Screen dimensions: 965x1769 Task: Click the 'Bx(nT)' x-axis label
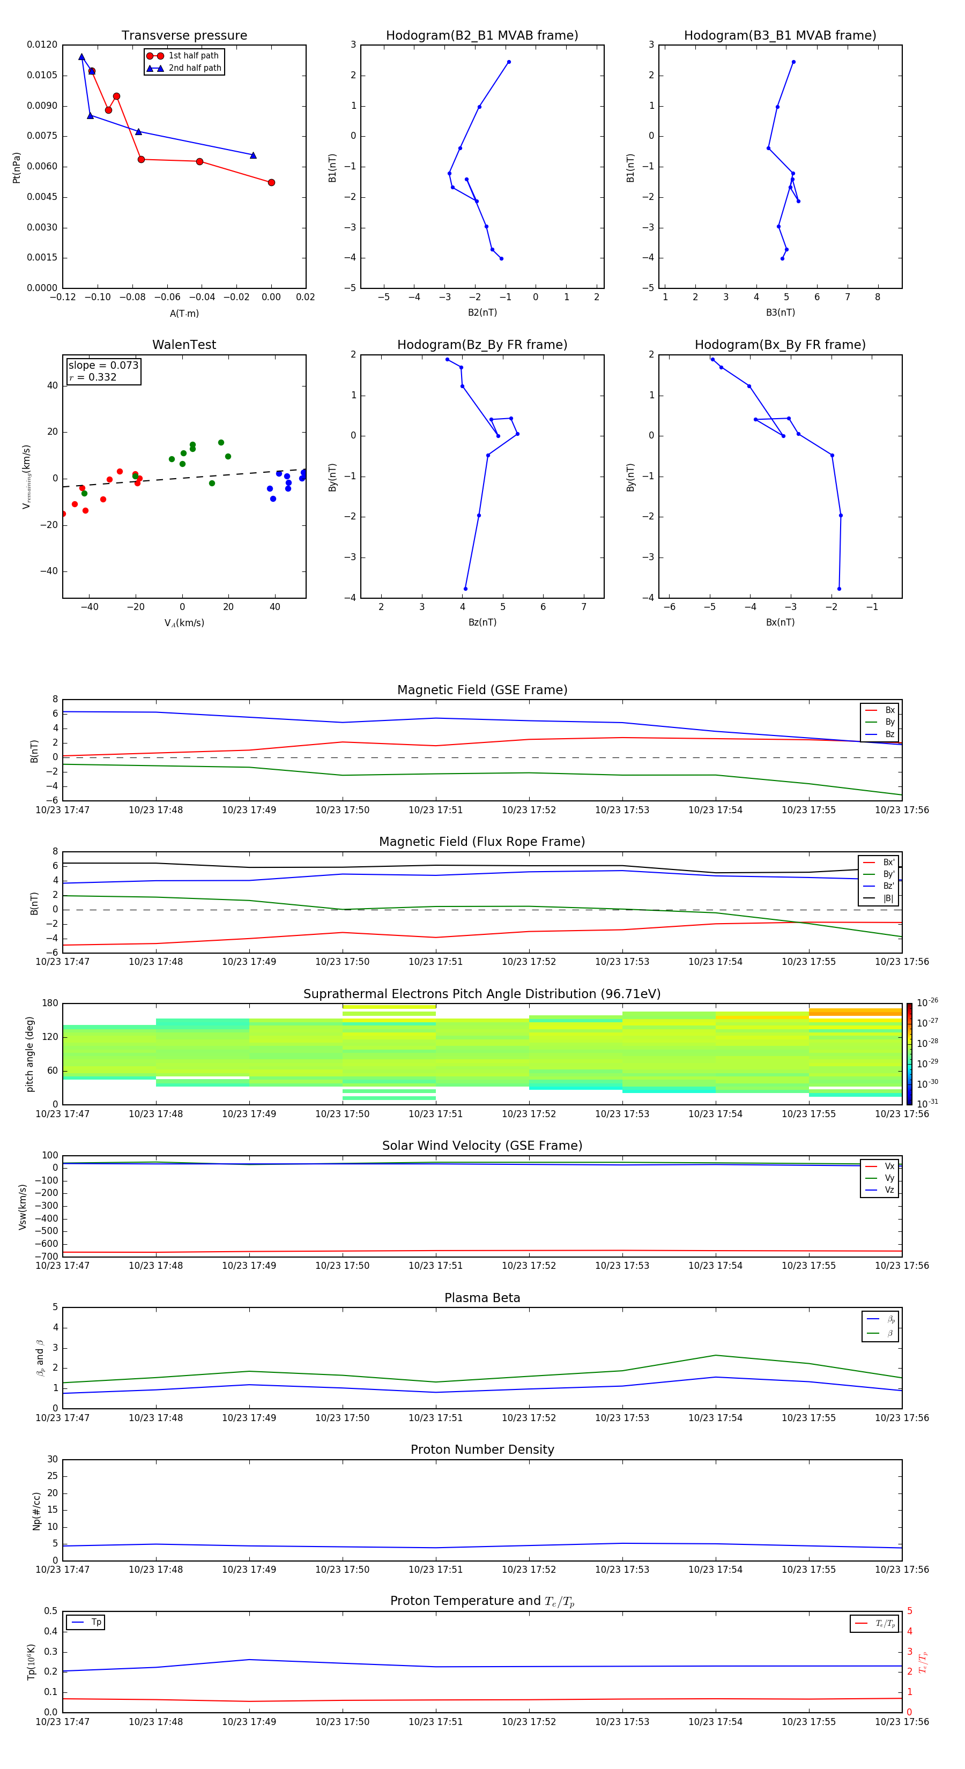coord(780,622)
